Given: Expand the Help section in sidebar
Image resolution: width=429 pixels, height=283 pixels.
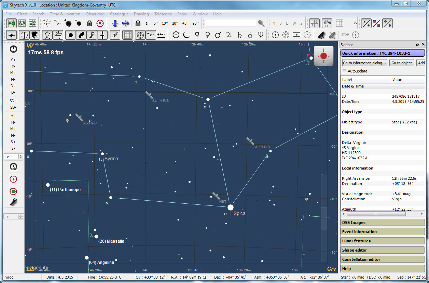Looking at the screenshot, I should [x=383, y=269].
